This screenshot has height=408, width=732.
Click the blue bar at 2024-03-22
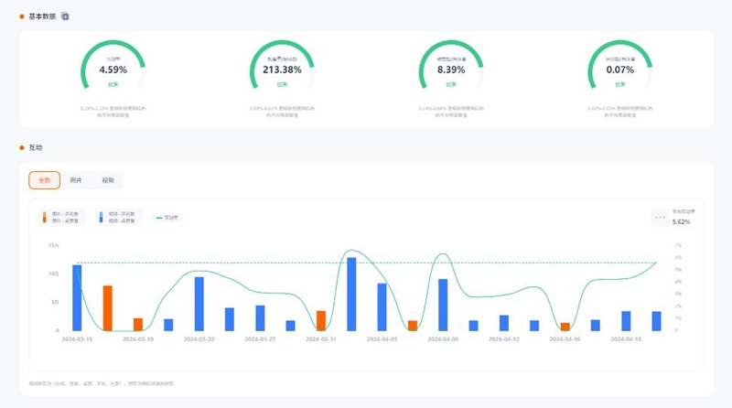click(x=199, y=304)
